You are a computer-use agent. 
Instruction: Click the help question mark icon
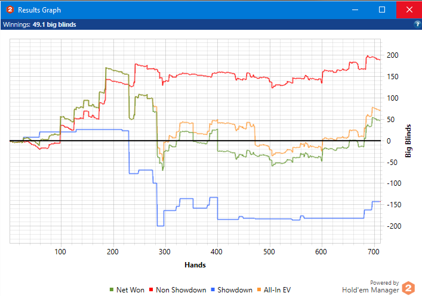click(x=417, y=24)
